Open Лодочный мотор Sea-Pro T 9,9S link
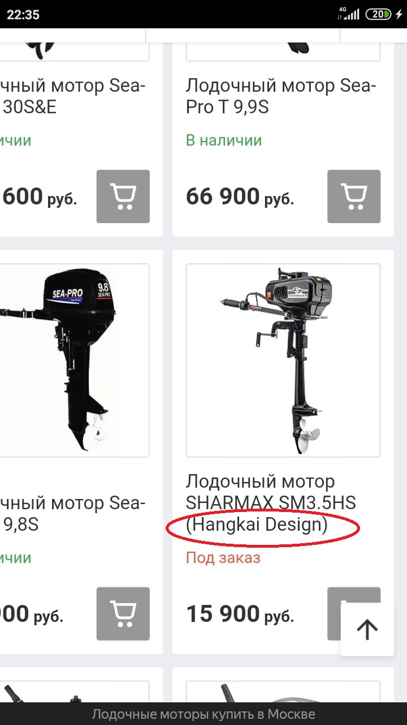Screen dimensions: 407x725 (x=281, y=96)
